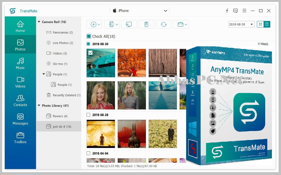Select the orange autumn tree photo
The height and width of the screenshot is (175, 281).
132,63
